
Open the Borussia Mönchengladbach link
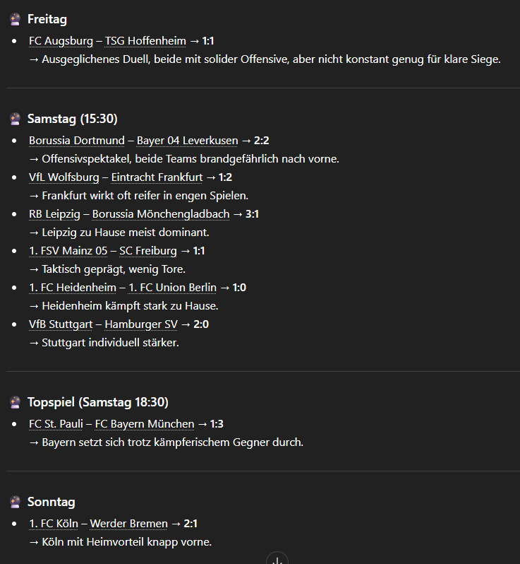[x=161, y=214]
